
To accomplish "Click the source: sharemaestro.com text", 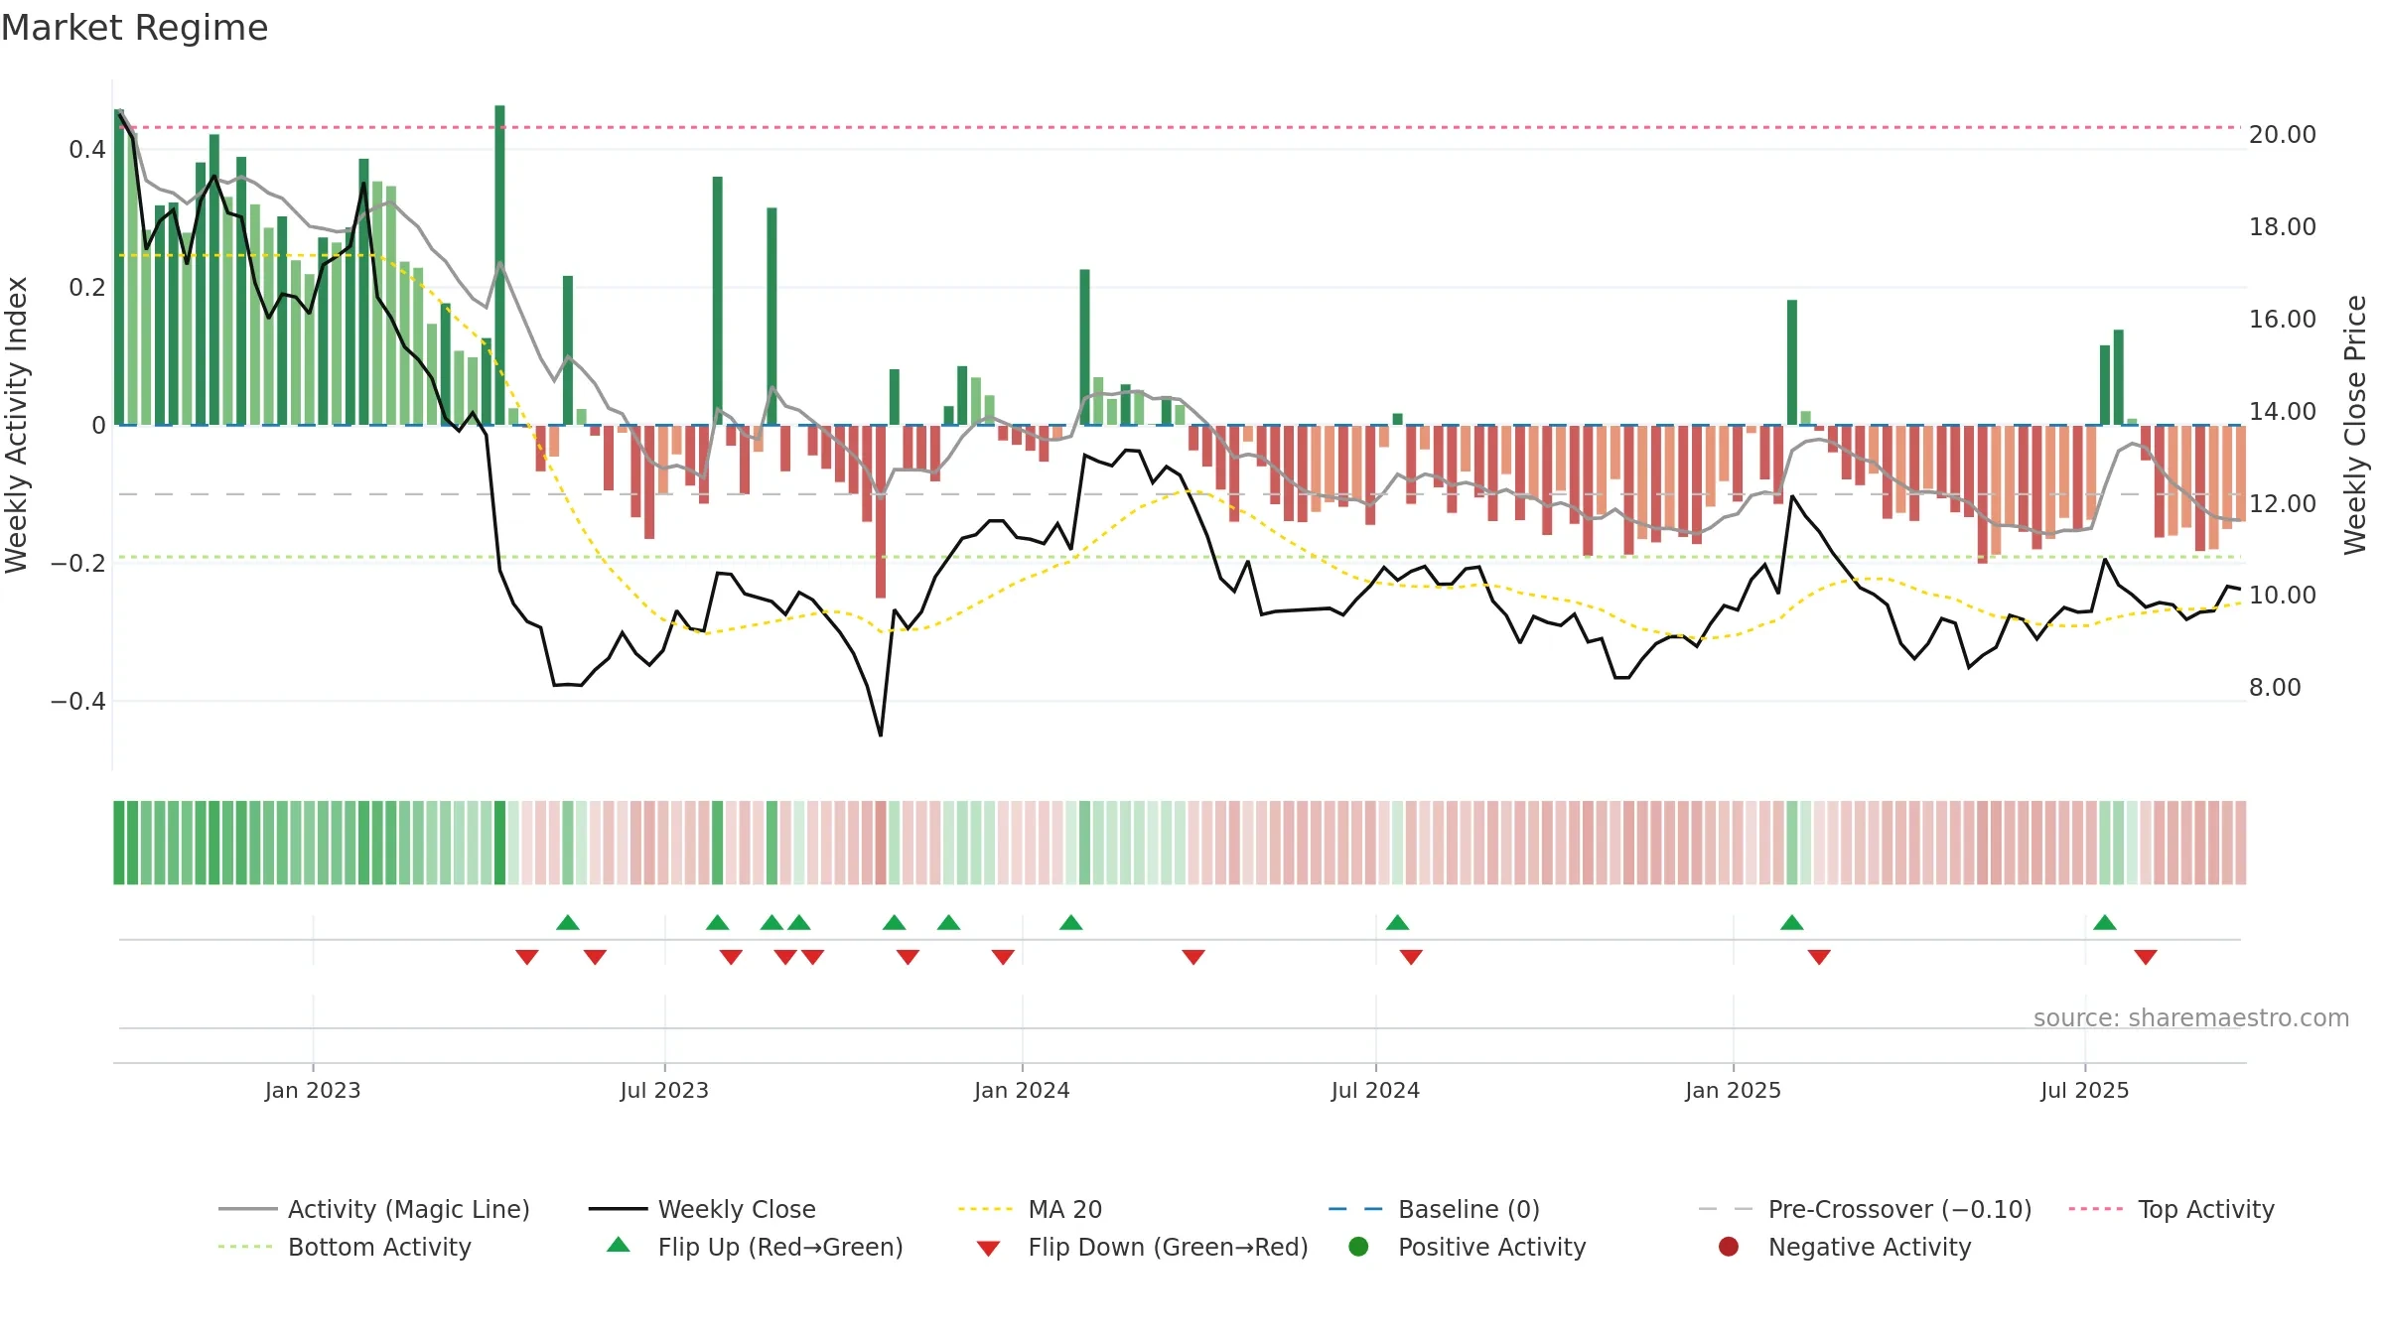I will pos(2191,1018).
